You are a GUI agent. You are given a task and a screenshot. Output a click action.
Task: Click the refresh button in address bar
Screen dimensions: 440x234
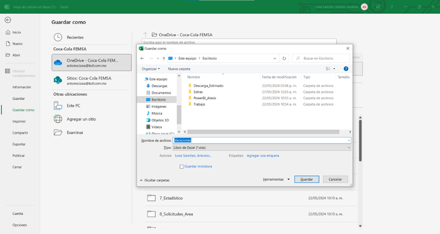(x=284, y=58)
